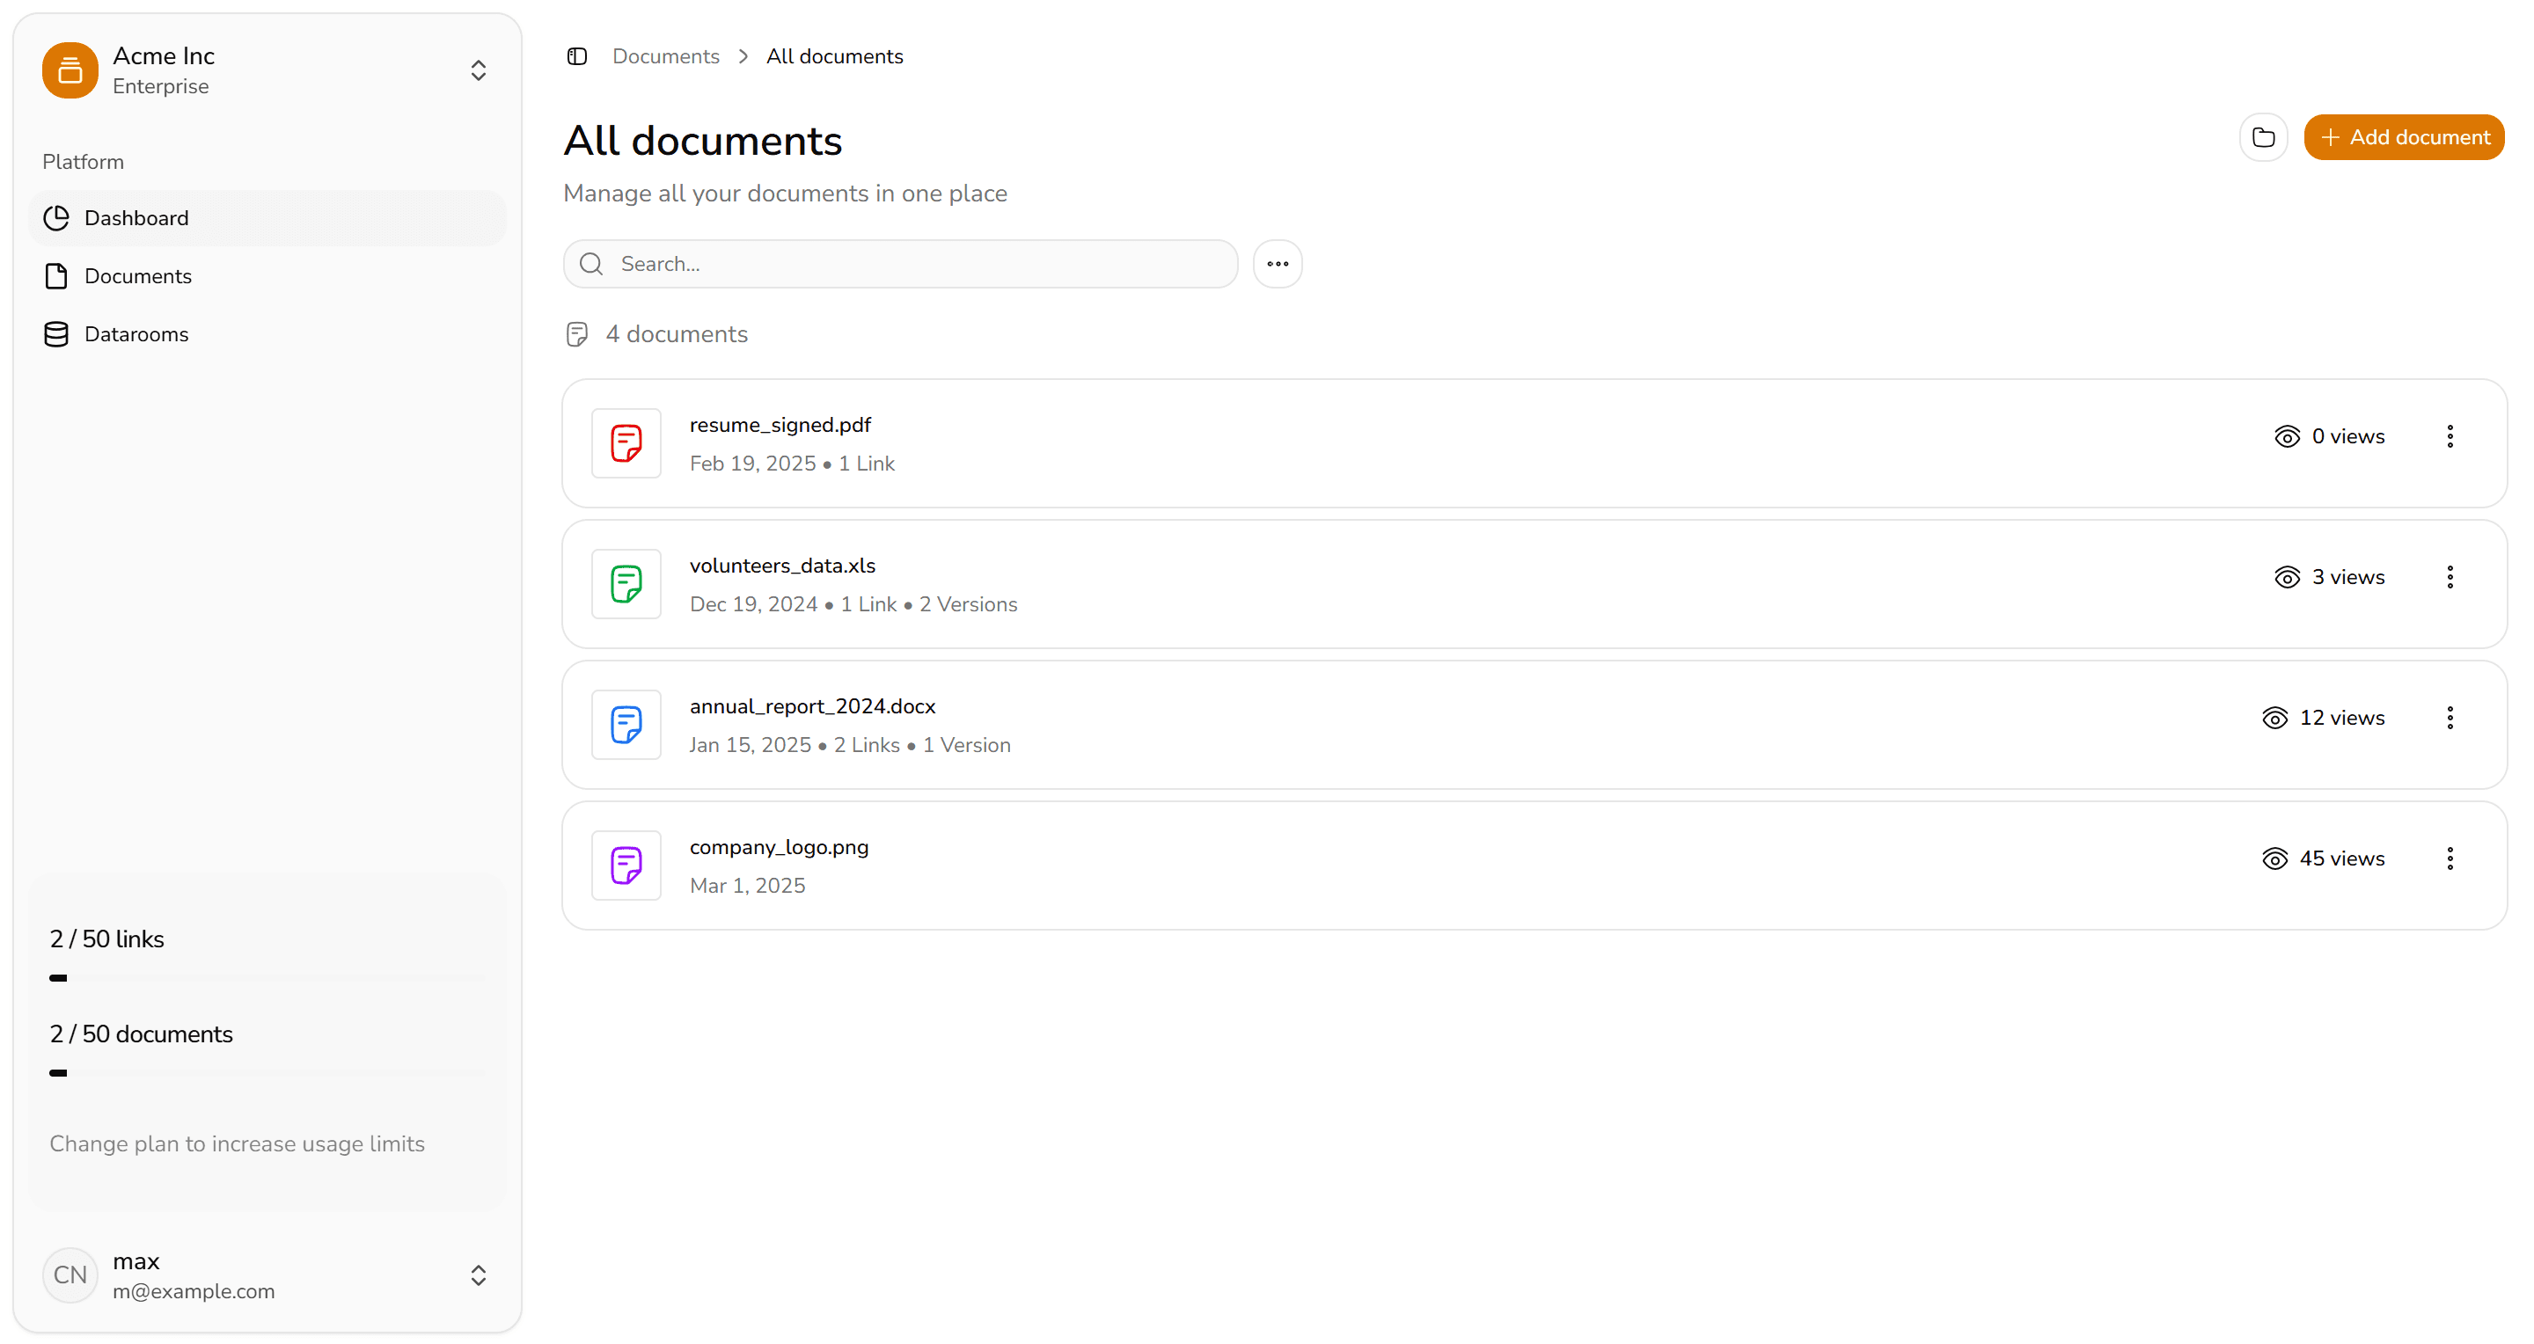The height and width of the screenshot is (1344, 2534).
Task: Click the All documents breadcrumb item
Action: click(834, 56)
